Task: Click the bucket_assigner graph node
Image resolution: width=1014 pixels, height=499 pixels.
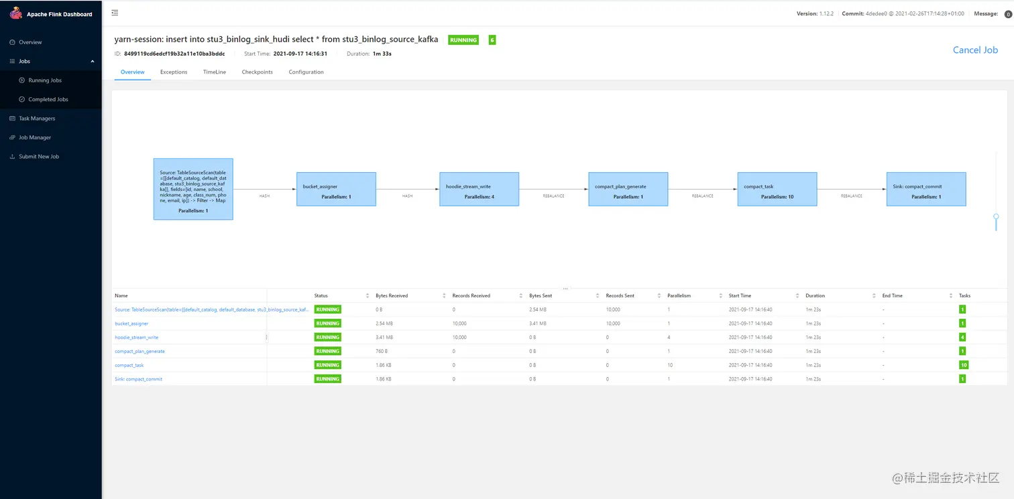Action: pyautogui.click(x=336, y=189)
